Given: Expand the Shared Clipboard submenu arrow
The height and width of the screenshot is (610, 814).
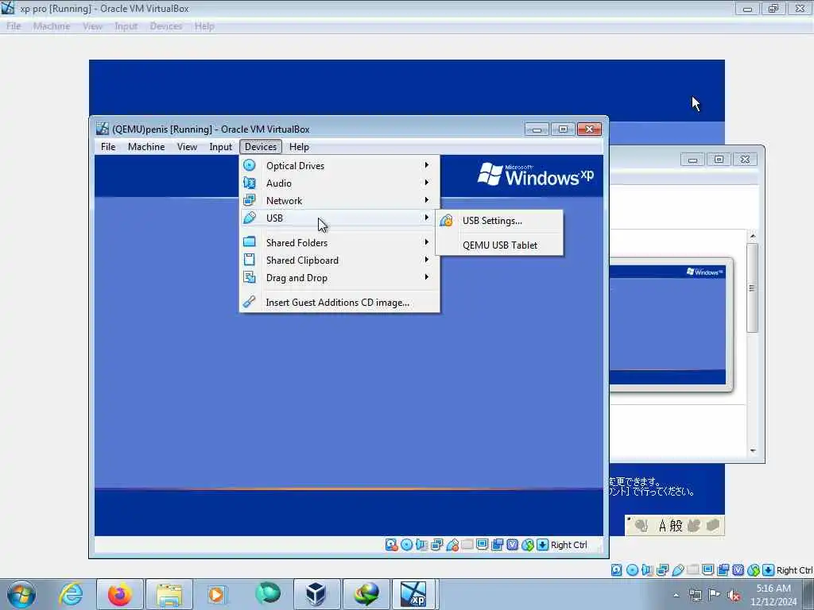Looking at the screenshot, I should pos(427,260).
